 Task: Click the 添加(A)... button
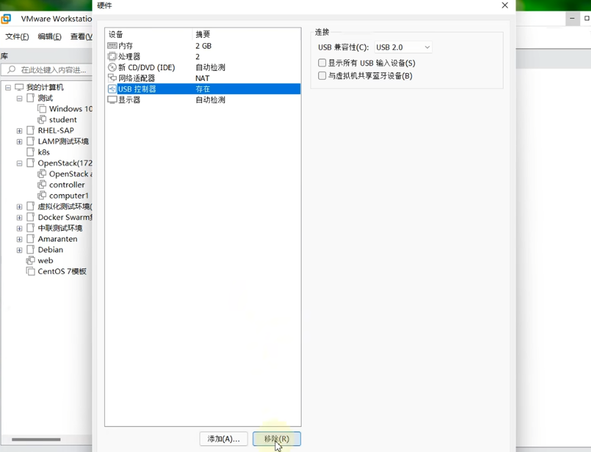point(223,439)
